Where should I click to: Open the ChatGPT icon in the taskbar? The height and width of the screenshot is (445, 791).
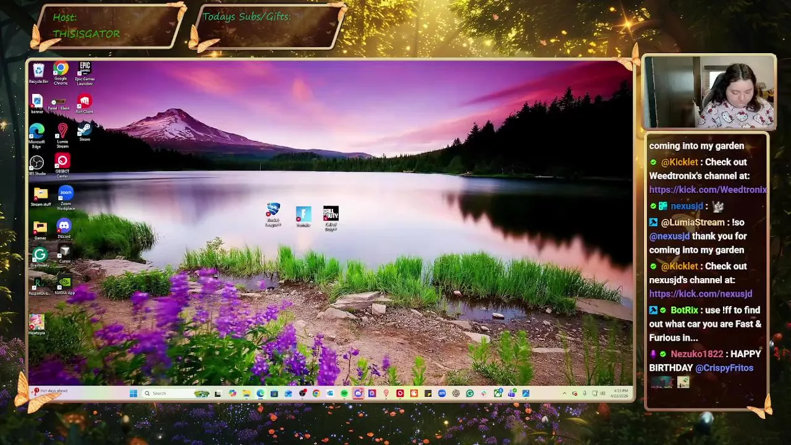coord(456,393)
